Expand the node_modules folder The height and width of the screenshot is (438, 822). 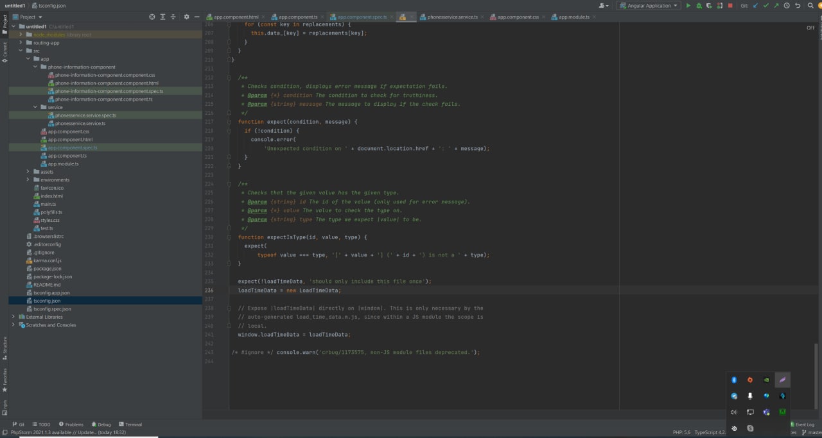click(21, 35)
